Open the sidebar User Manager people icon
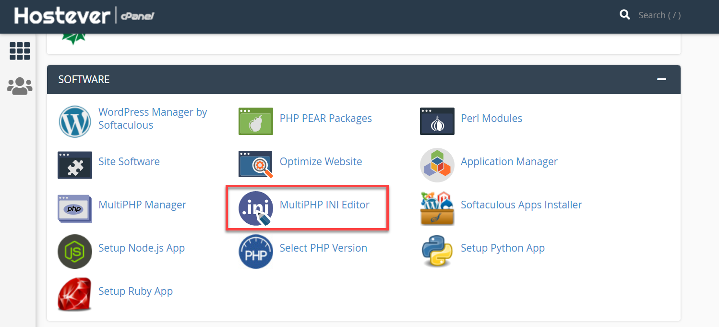 20,86
